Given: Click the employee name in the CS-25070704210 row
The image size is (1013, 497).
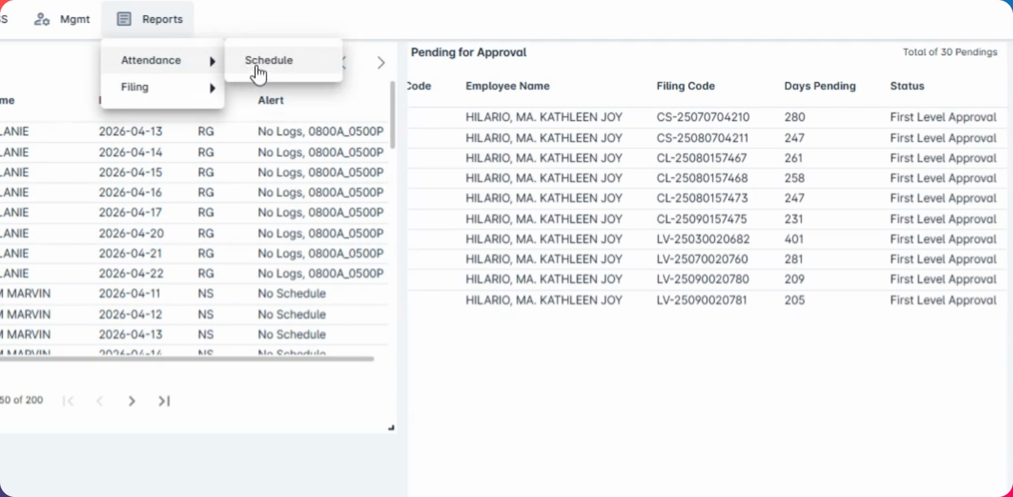Looking at the screenshot, I should (544, 117).
